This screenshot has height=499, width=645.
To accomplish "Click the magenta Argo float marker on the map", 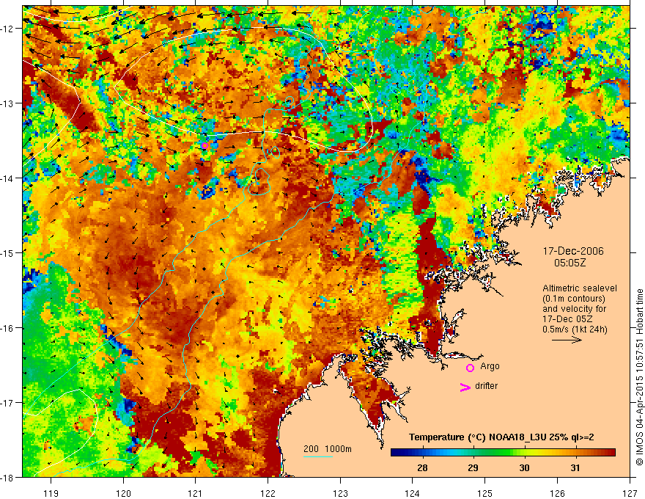I will (204, 146).
